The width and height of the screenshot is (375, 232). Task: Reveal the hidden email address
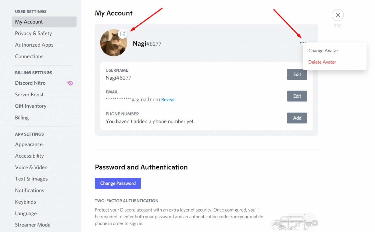168,100
